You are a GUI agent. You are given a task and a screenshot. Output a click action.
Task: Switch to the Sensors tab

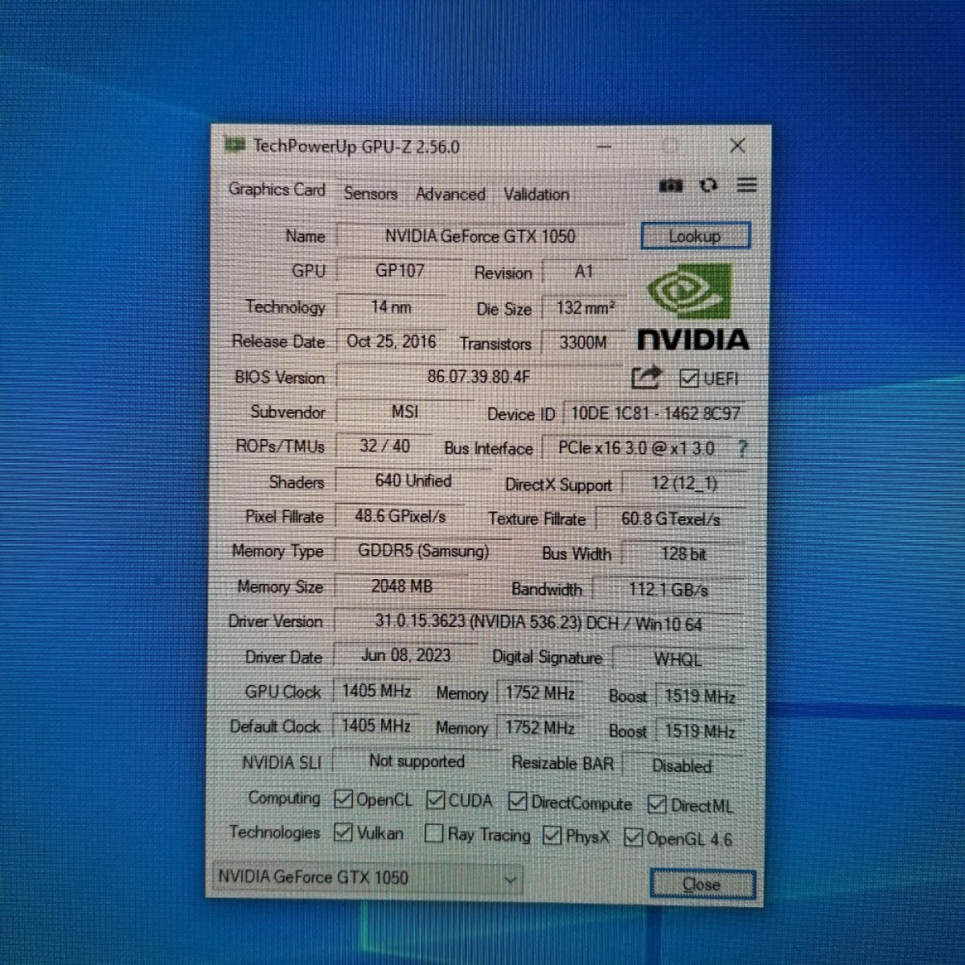pyautogui.click(x=371, y=193)
